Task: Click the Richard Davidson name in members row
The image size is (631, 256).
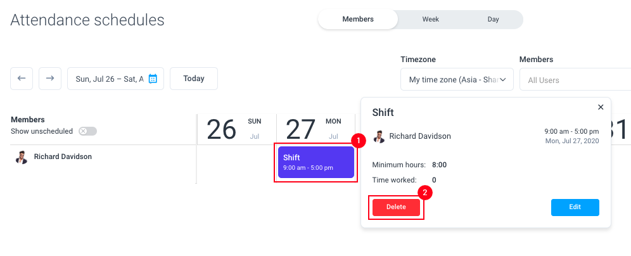Action: point(63,157)
